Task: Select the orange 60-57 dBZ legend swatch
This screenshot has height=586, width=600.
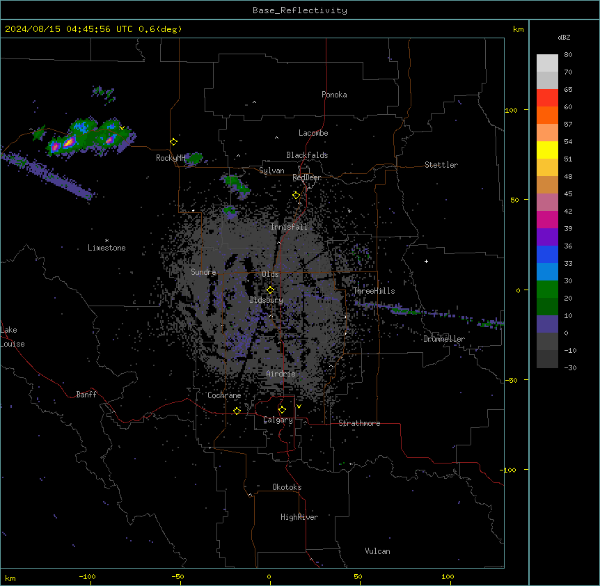Action: coord(547,115)
